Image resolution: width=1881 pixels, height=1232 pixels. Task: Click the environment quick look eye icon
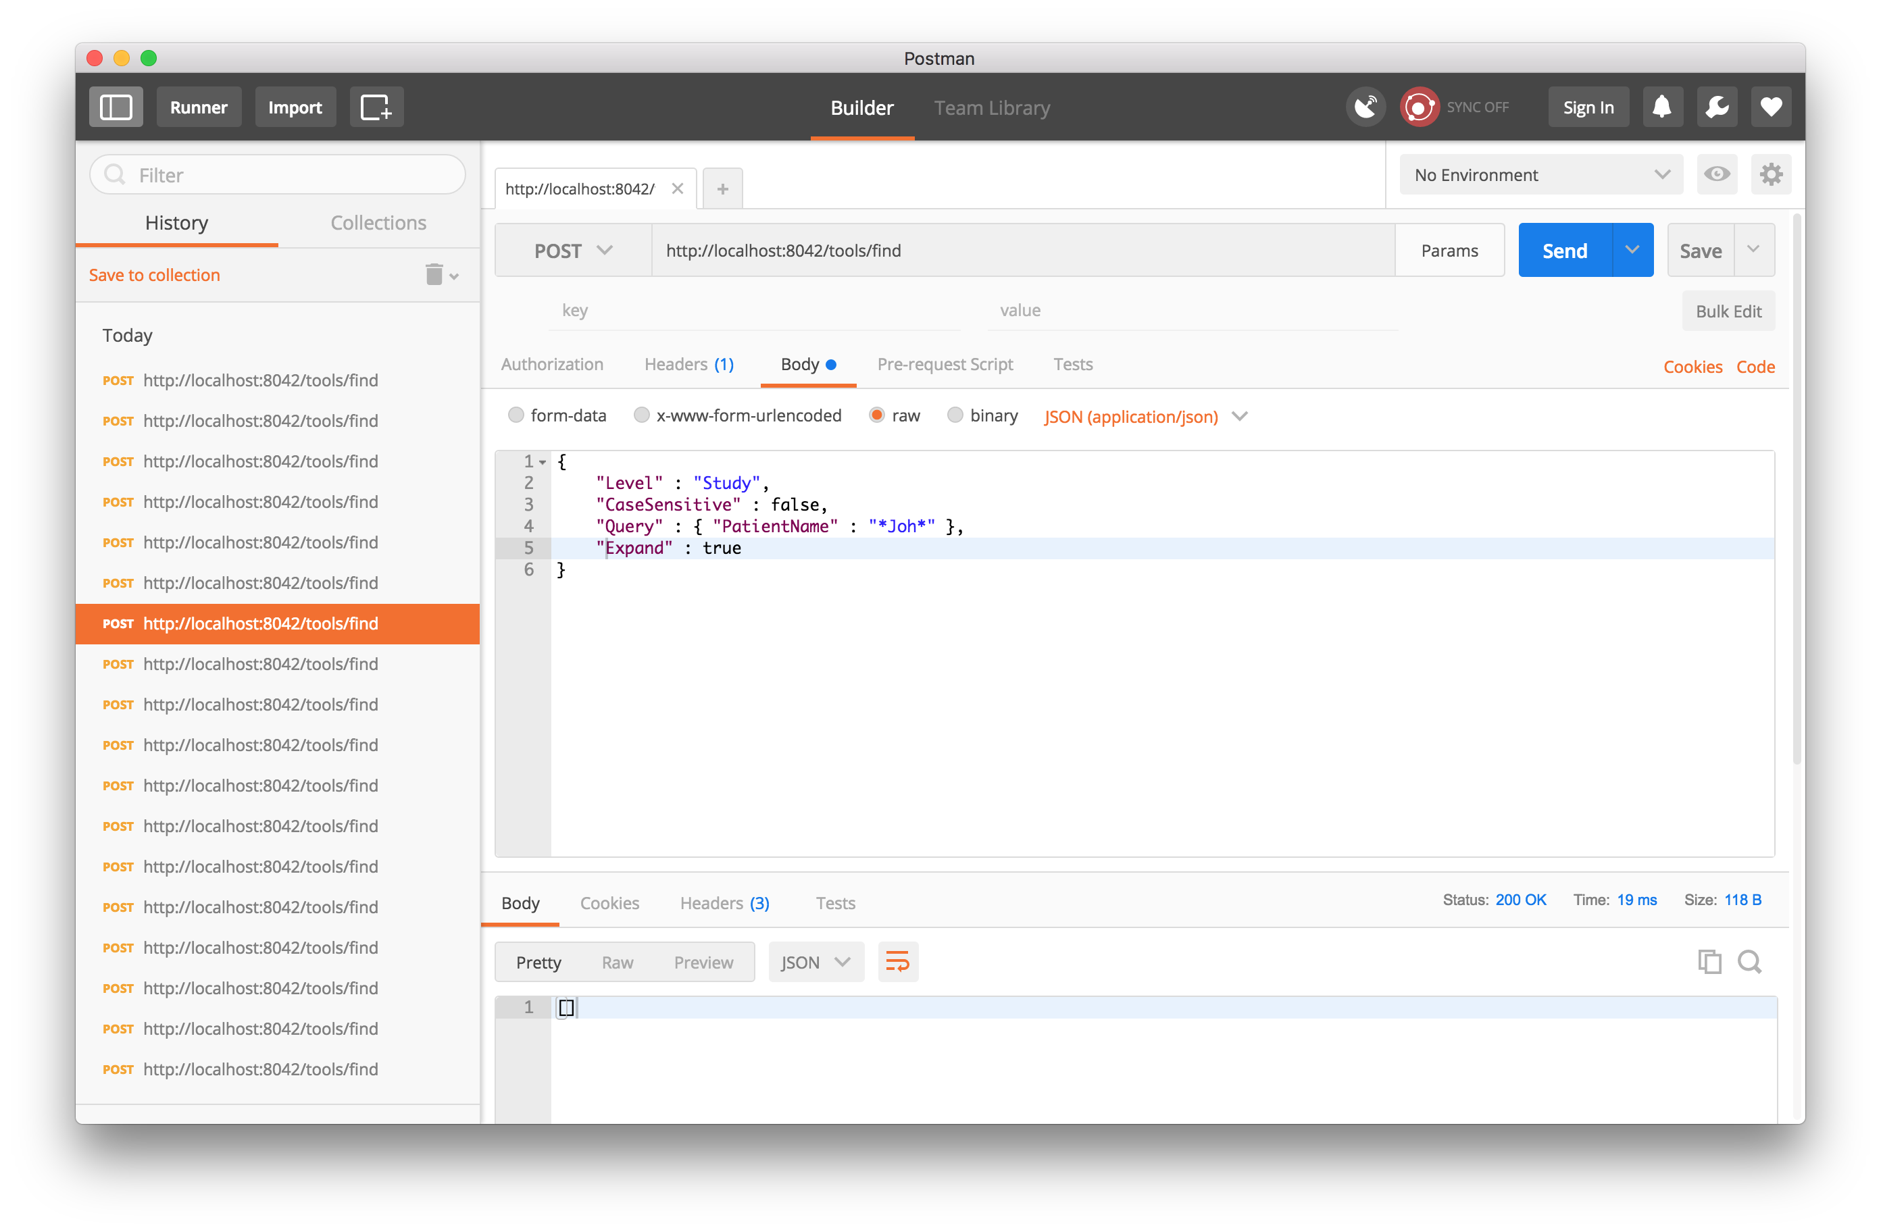(1717, 175)
